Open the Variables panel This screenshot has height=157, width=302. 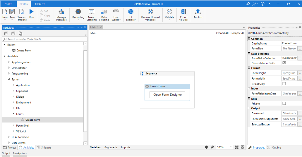(95, 147)
